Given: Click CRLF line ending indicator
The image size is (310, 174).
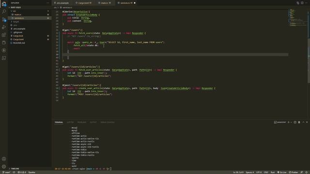Looking at the screenshot, I should point(266,173).
